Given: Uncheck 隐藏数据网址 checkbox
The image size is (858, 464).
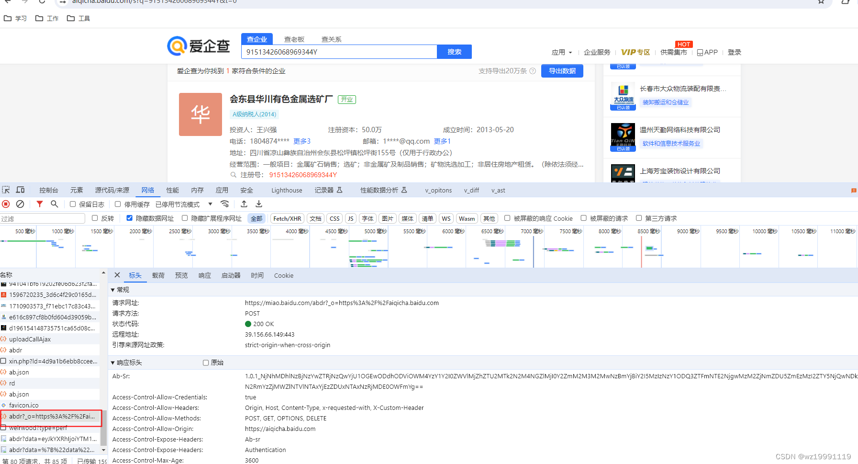Looking at the screenshot, I should point(129,218).
